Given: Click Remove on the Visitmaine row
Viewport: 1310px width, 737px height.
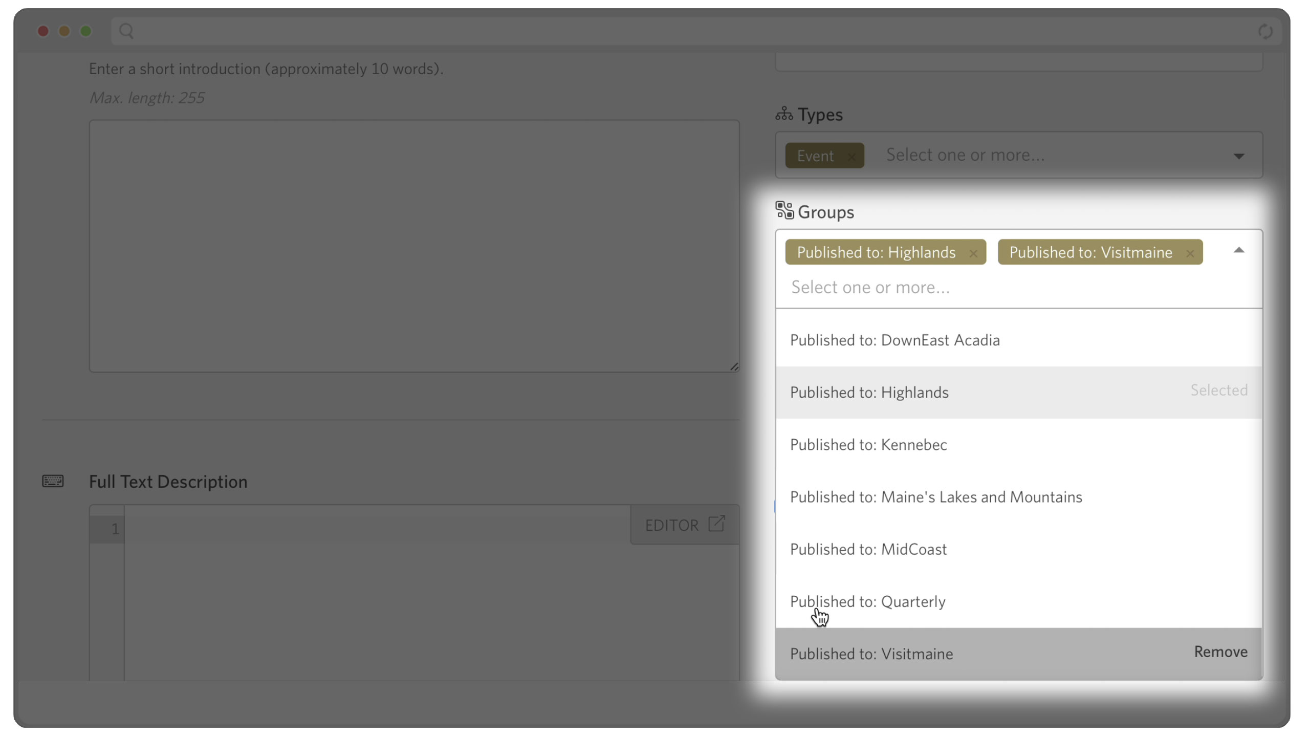Looking at the screenshot, I should pos(1220,652).
